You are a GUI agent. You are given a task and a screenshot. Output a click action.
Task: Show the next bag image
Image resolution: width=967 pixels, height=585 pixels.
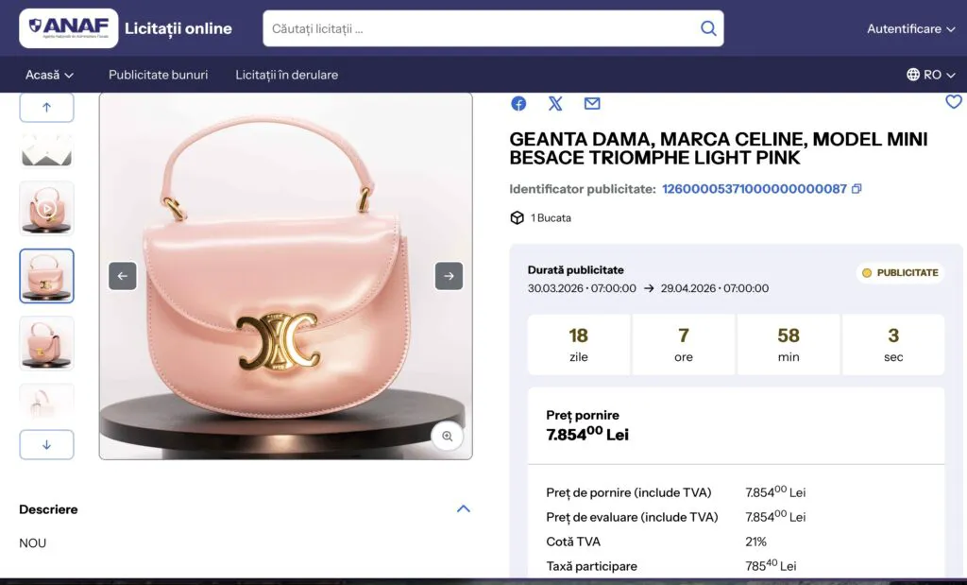coord(449,276)
